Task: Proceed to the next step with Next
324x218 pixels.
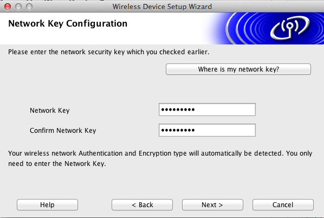Action: click(212, 205)
